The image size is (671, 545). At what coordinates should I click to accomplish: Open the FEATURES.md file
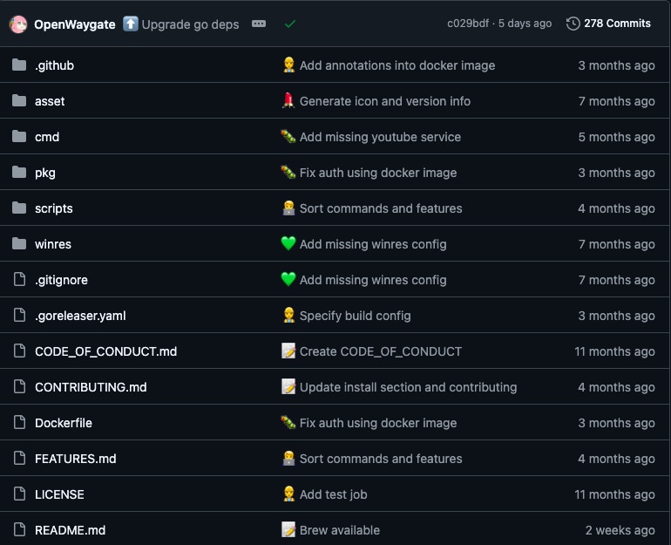click(x=75, y=459)
